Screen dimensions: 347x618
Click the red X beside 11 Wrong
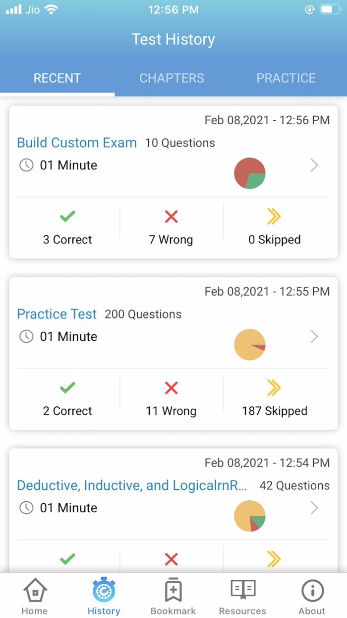pyautogui.click(x=171, y=388)
